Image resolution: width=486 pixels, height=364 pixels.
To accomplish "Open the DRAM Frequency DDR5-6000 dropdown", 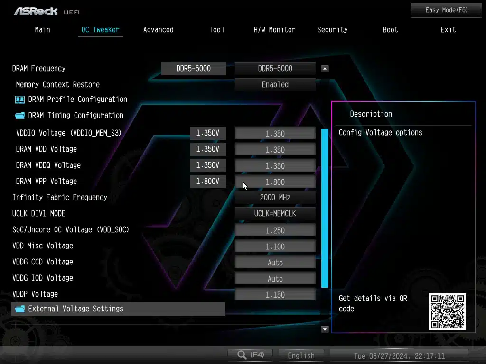I will 275,69.
